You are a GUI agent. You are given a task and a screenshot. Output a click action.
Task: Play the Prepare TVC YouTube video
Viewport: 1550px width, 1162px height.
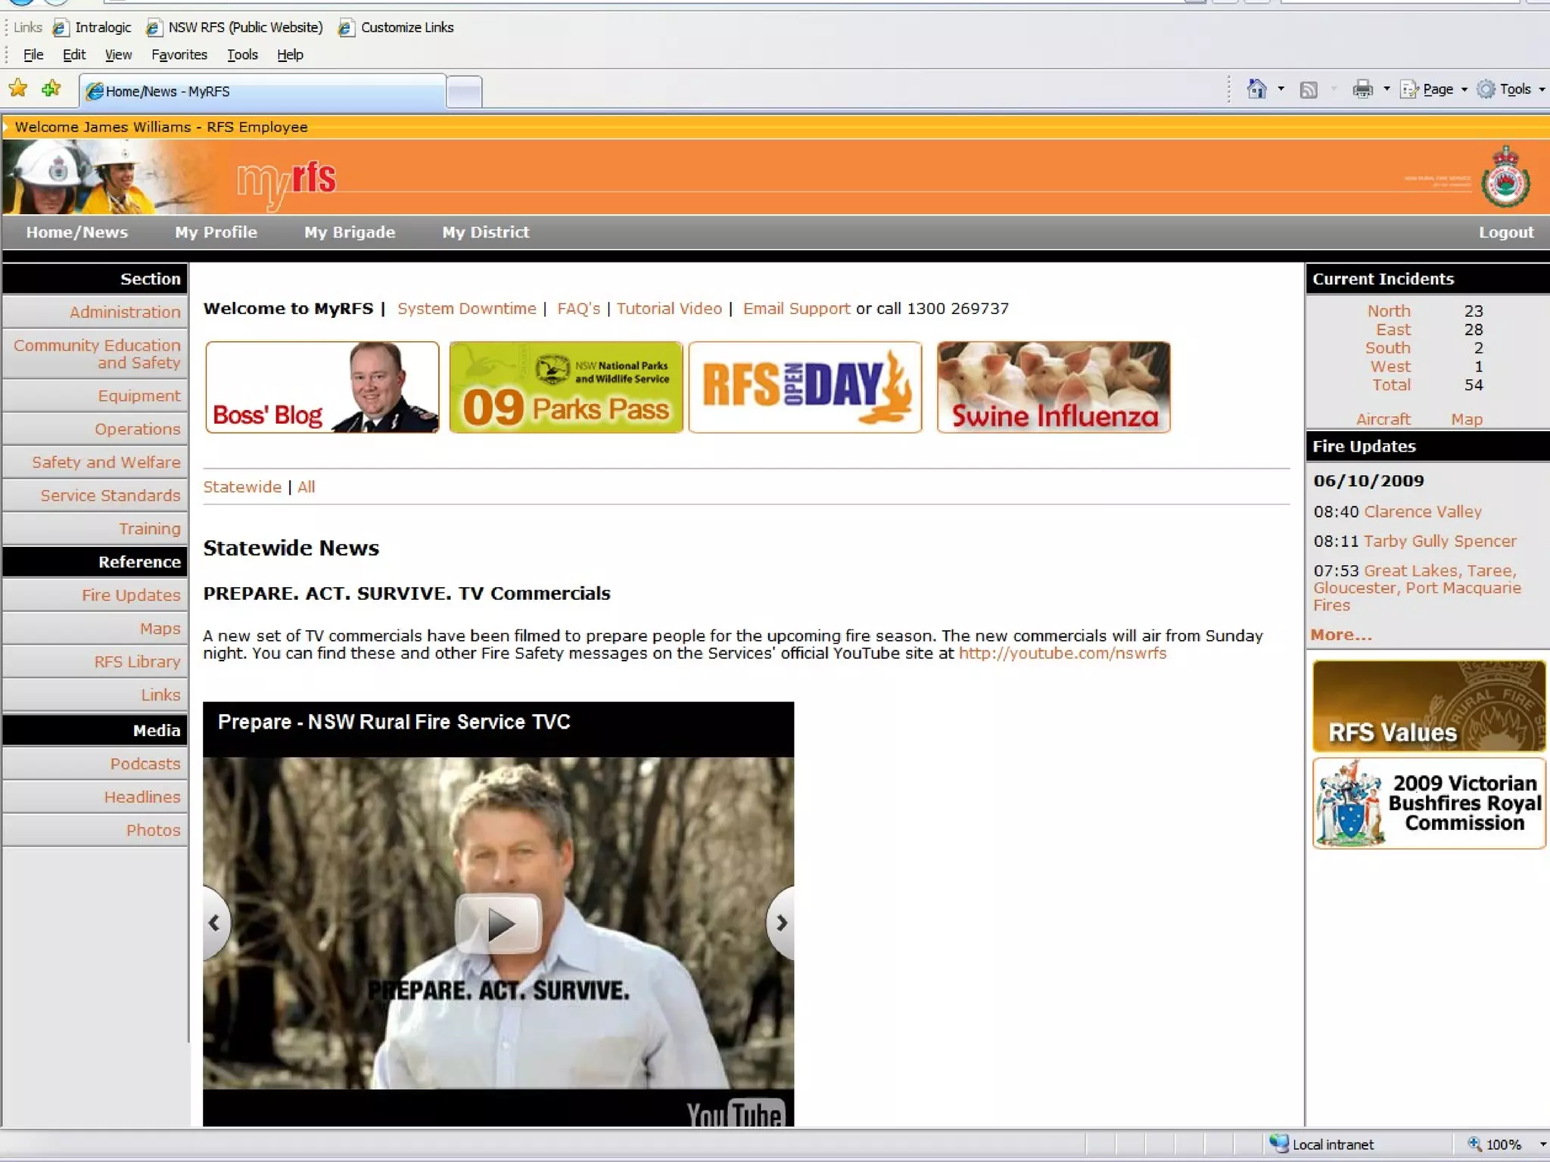click(498, 923)
